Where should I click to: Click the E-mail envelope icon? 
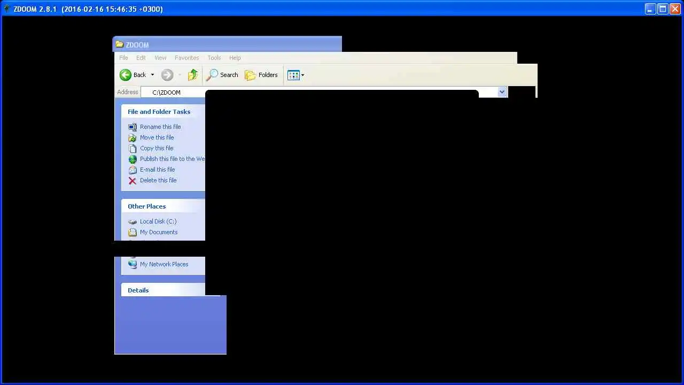[133, 170]
